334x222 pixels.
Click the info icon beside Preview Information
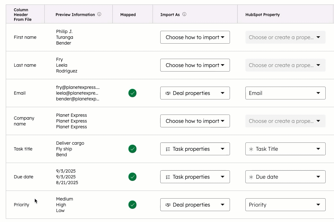coord(99,14)
